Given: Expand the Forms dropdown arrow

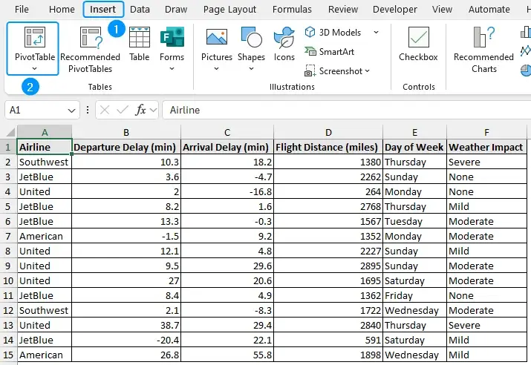Looking at the screenshot, I should pos(172,69).
